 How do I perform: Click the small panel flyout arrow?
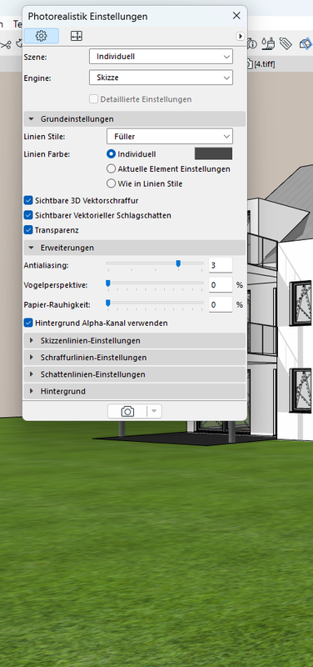241,36
